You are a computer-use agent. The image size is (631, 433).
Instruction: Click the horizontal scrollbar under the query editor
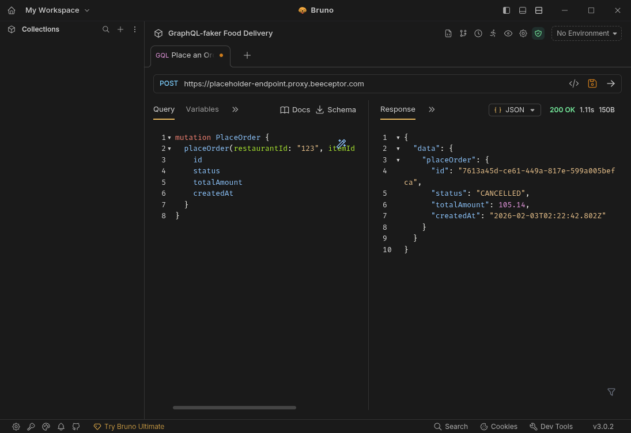point(234,408)
